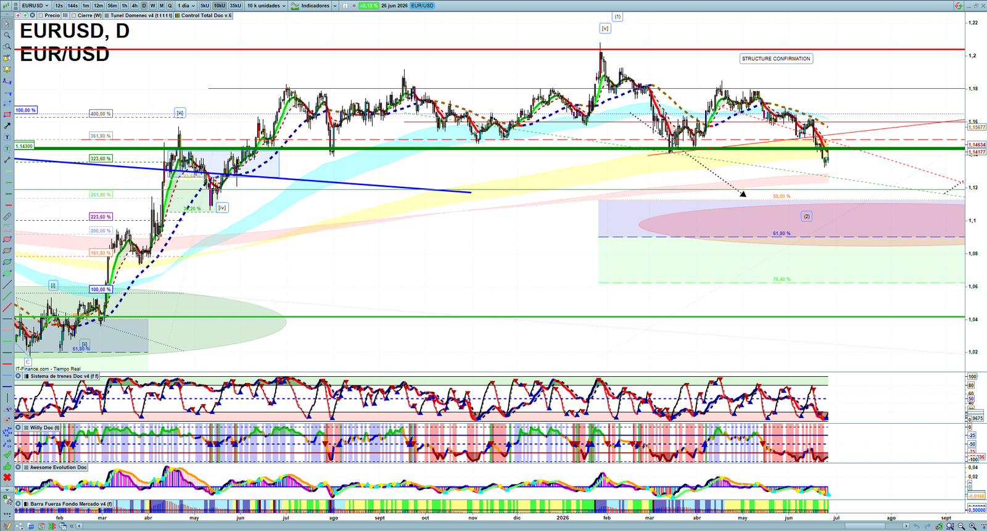The height and width of the screenshot is (531, 987).
Task: Toggle the Cierre (W) checkbox
Action: 73,15
